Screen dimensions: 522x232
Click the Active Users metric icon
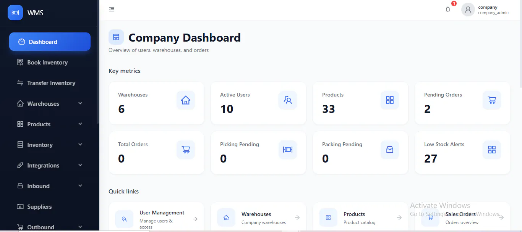288,100
